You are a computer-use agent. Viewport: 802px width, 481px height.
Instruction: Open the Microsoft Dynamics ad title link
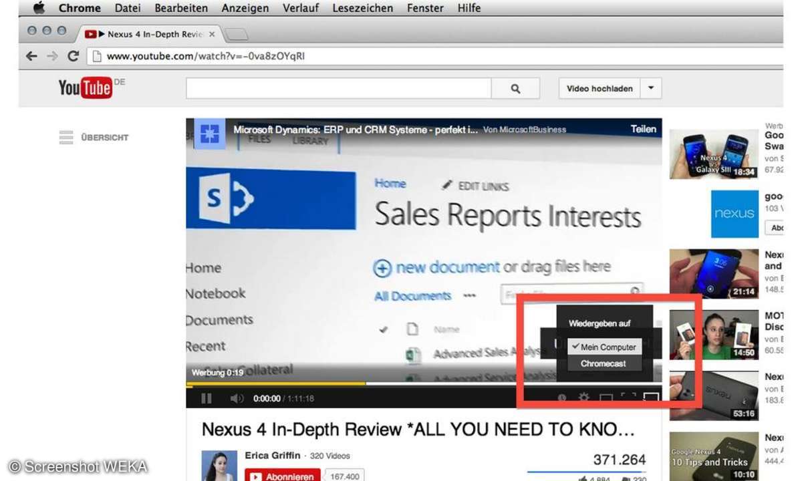click(x=356, y=130)
